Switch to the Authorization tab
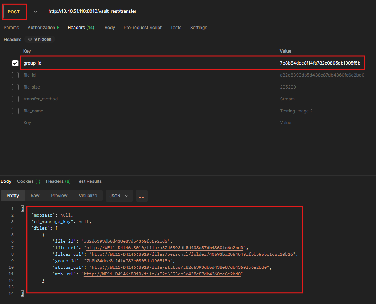 [x=43, y=28]
